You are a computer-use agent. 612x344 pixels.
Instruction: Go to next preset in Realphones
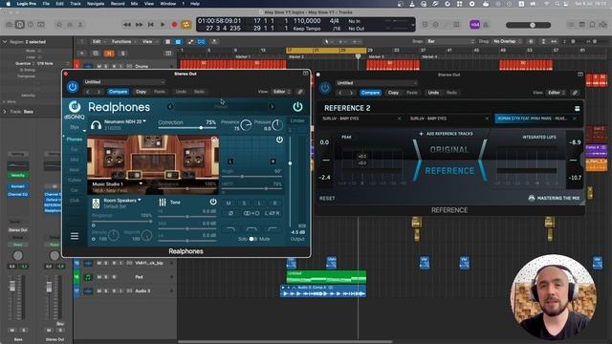(272, 106)
